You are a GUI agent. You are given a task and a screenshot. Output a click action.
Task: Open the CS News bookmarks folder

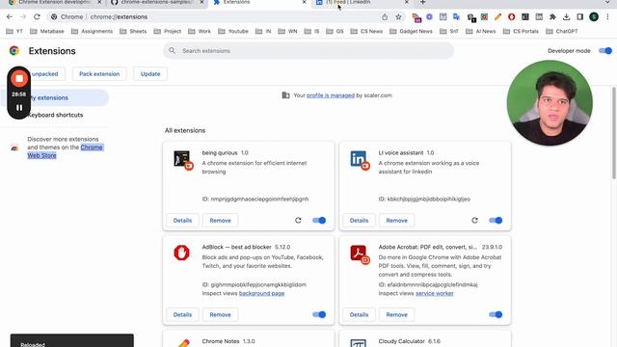(x=366, y=31)
